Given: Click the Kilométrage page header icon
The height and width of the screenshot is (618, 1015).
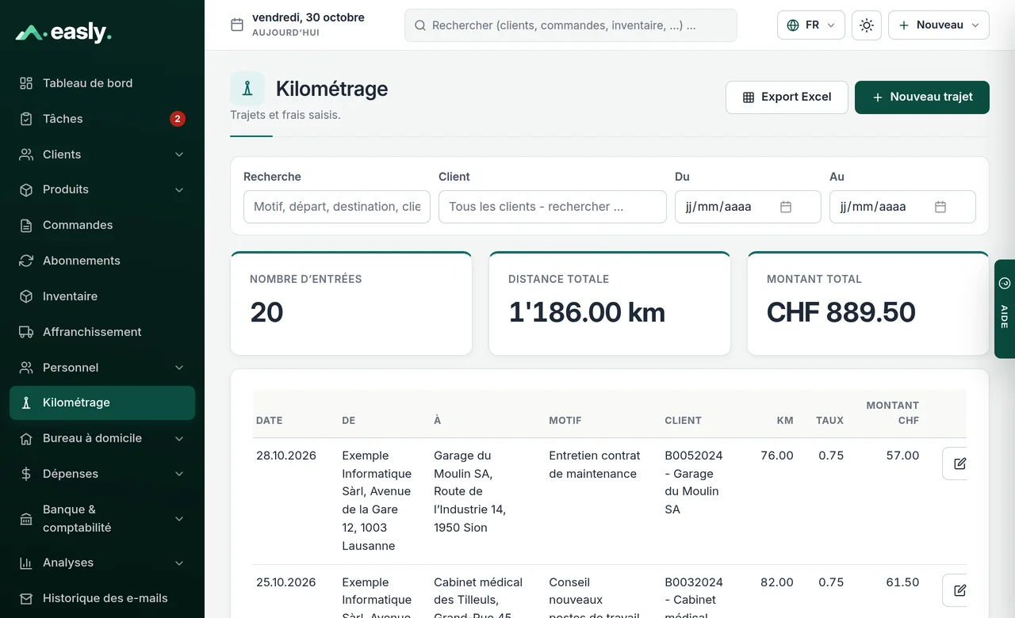Looking at the screenshot, I should click(247, 89).
